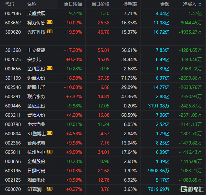Open stock ST富润
Viewport: 206px width, 195px height.
[x=34, y=190]
